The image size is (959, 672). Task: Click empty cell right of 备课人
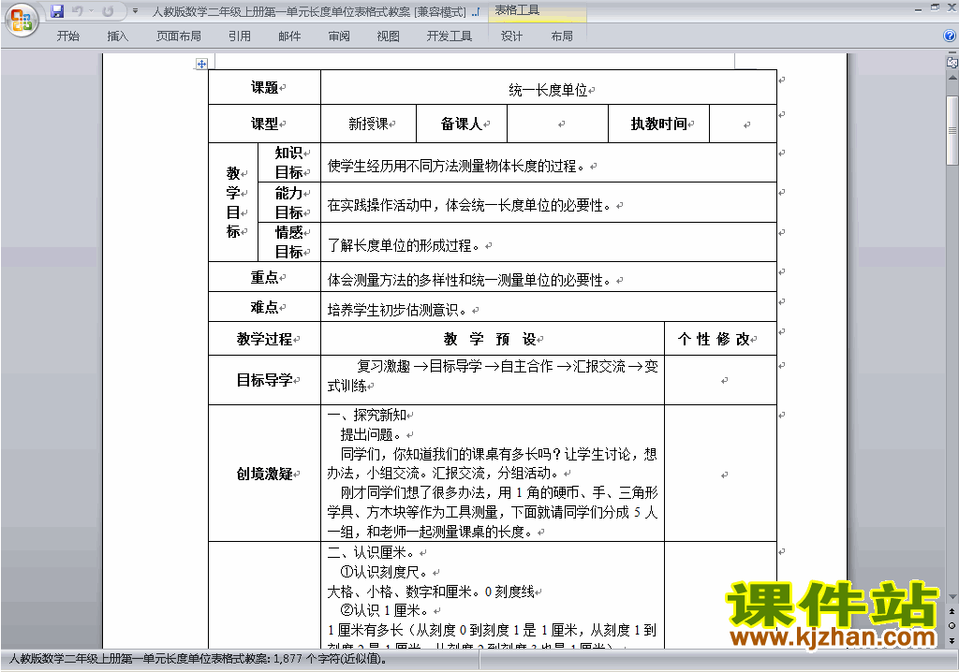point(558,124)
